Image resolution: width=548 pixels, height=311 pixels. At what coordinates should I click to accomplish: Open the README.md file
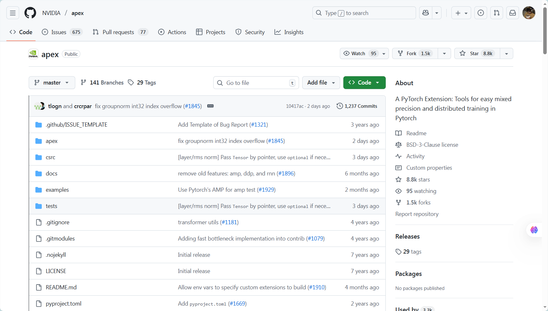(61, 287)
